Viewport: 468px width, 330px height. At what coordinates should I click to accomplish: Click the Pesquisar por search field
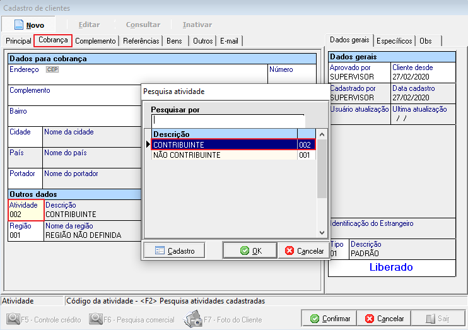[228, 121]
